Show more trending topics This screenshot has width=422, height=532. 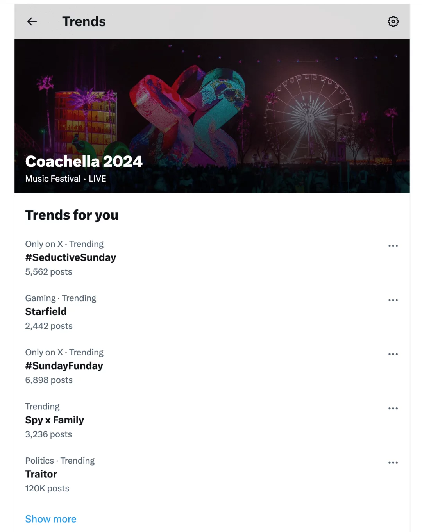pyautogui.click(x=51, y=519)
